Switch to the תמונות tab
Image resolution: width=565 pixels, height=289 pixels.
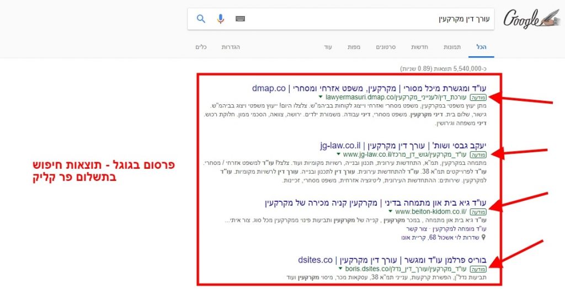click(x=452, y=47)
